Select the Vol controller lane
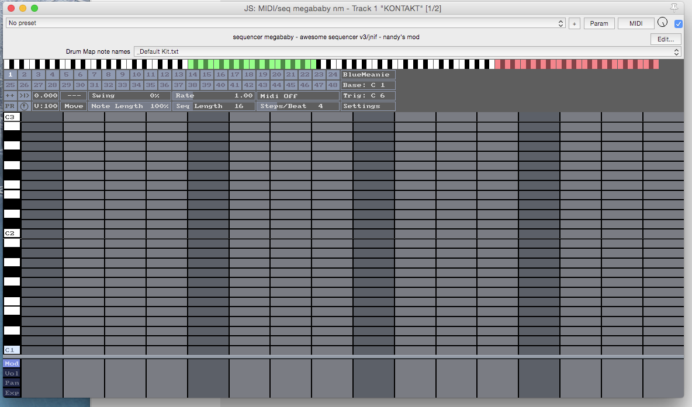This screenshot has width=692, height=407. [x=12, y=374]
